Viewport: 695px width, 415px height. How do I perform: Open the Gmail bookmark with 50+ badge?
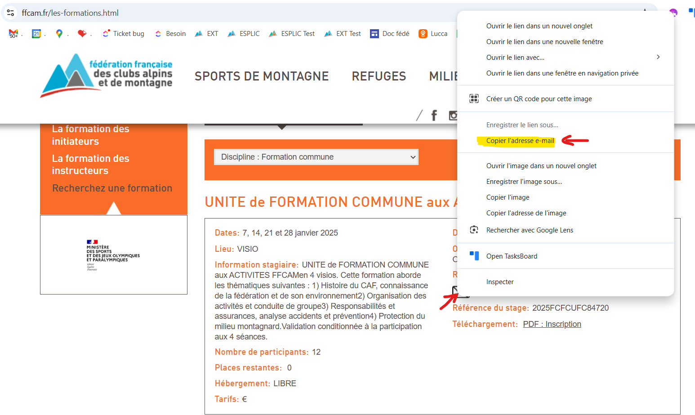tap(13, 33)
